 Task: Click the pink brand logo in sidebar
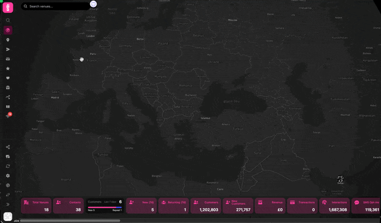pos(8,8)
